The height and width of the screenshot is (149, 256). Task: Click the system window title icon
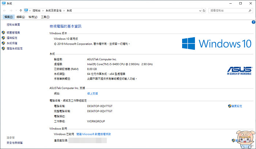(x=4, y=3)
